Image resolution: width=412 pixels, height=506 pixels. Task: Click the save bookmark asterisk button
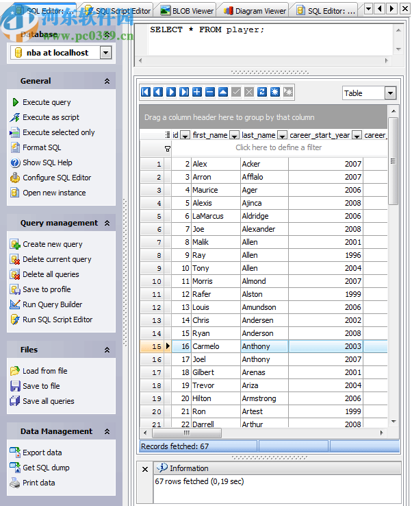274,93
